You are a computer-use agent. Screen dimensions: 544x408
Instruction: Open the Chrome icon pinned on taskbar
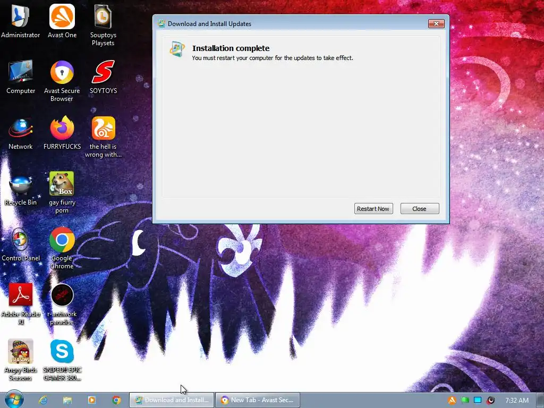pyautogui.click(x=116, y=400)
